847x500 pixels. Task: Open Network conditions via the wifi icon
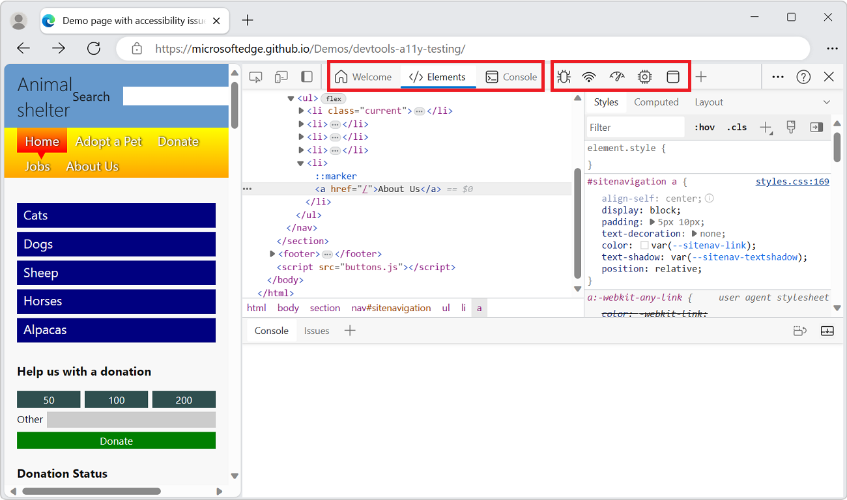click(589, 76)
